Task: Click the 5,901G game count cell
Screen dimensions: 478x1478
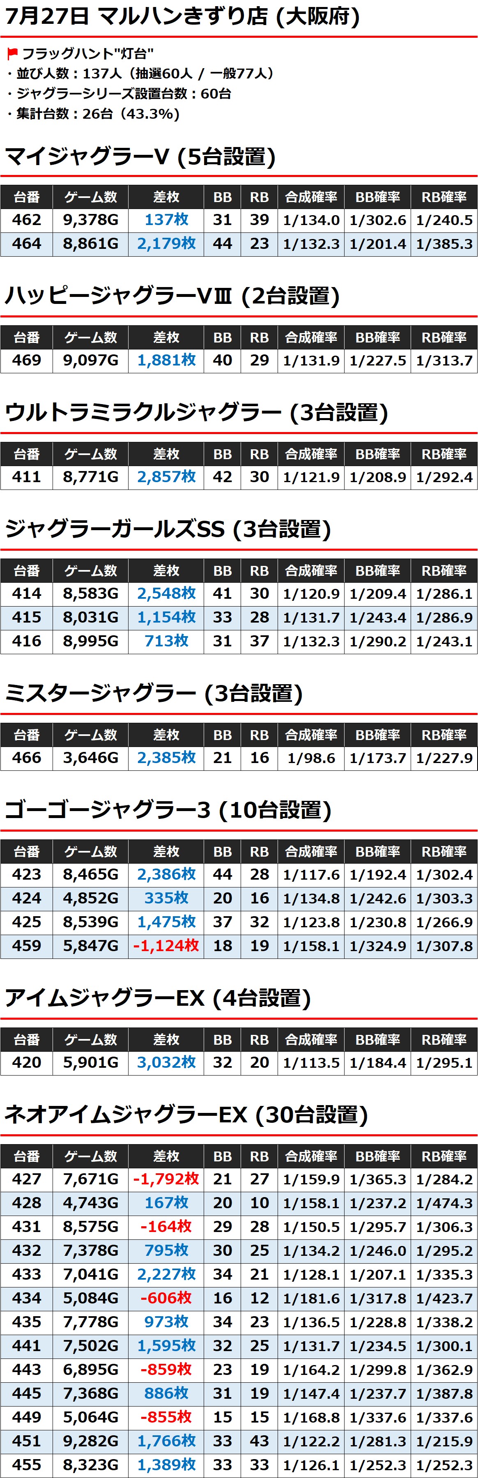Action: [x=91, y=1062]
